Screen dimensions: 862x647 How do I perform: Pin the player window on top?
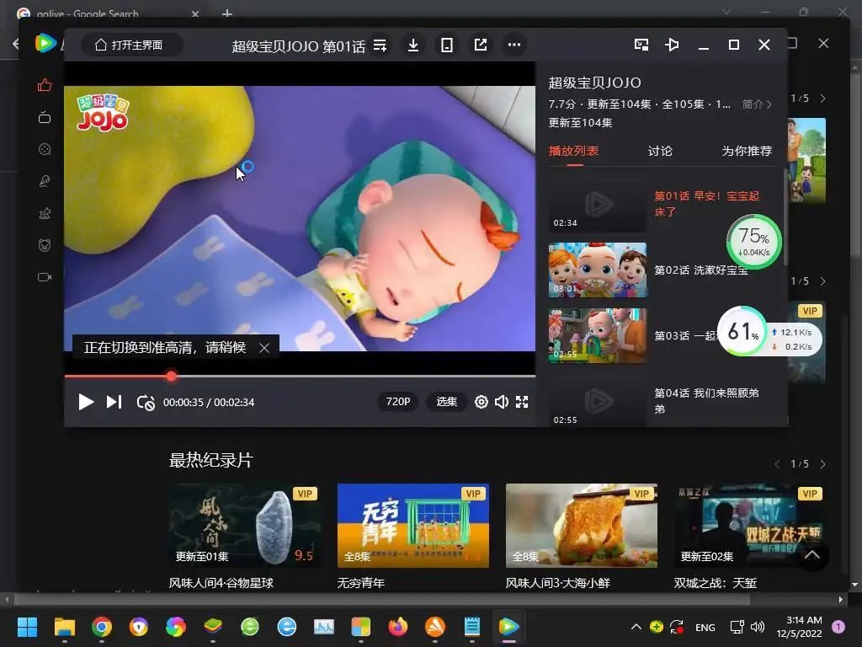[x=672, y=45]
